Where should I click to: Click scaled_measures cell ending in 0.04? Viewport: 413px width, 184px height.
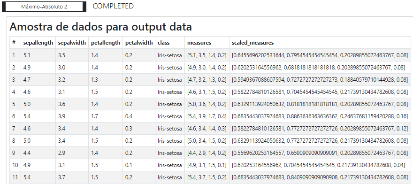[x=320, y=165]
